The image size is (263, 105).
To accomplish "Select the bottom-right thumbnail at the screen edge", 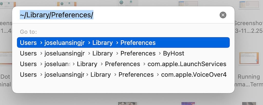I will [x=249, y=103].
